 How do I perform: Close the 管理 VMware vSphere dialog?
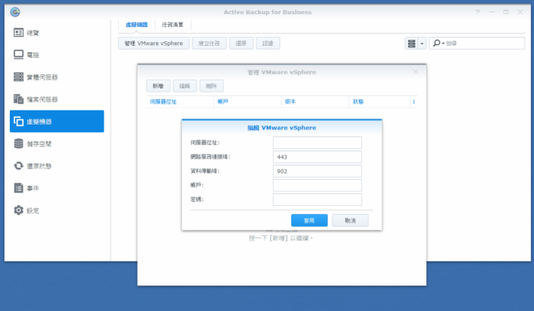pyautogui.click(x=415, y=72)
